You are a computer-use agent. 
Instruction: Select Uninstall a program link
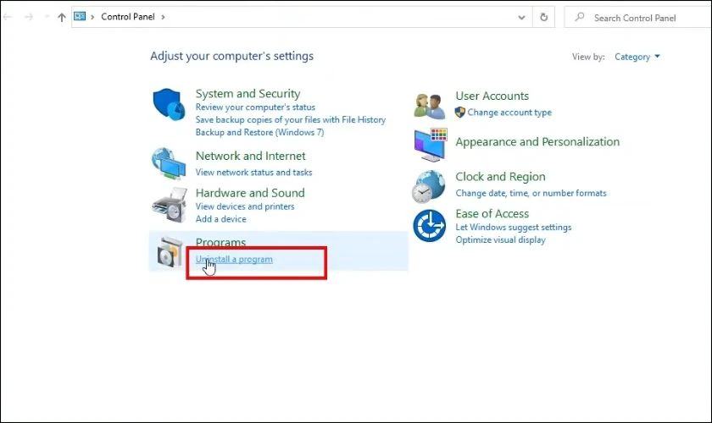234,260
